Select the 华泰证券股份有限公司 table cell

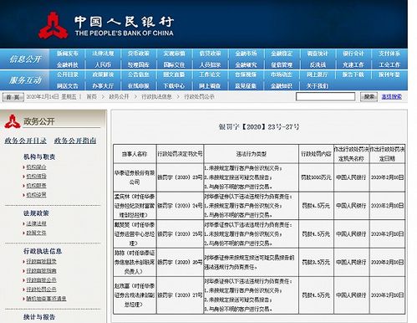[135, 177]
